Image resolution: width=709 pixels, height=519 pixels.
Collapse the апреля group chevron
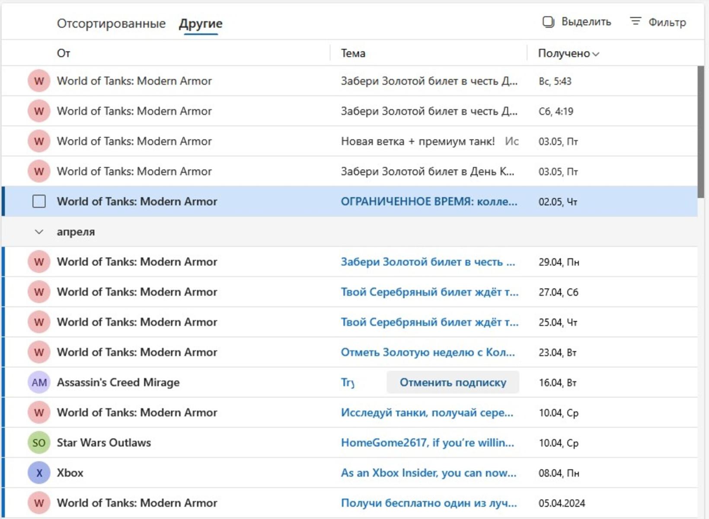tap(39, 232)
